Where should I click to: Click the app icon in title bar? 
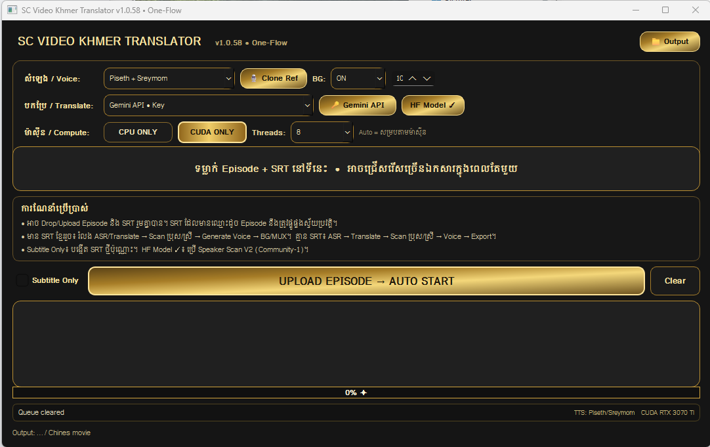pyautogui.click(x=12, y=10)
